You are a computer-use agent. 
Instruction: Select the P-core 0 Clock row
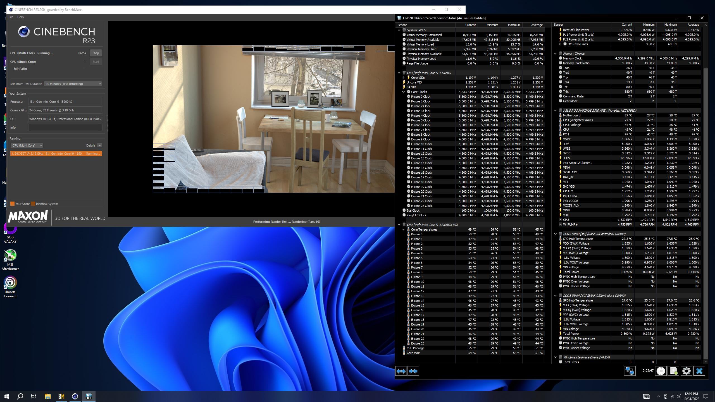pyautogui.click(x=470, y=97)
